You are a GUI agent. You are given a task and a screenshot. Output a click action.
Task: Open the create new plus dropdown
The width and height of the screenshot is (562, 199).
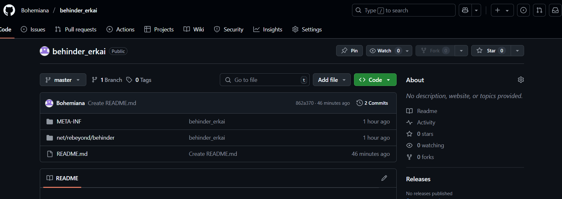click(502, 10)
